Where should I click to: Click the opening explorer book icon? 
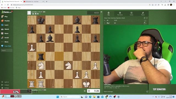coord(144,18)
